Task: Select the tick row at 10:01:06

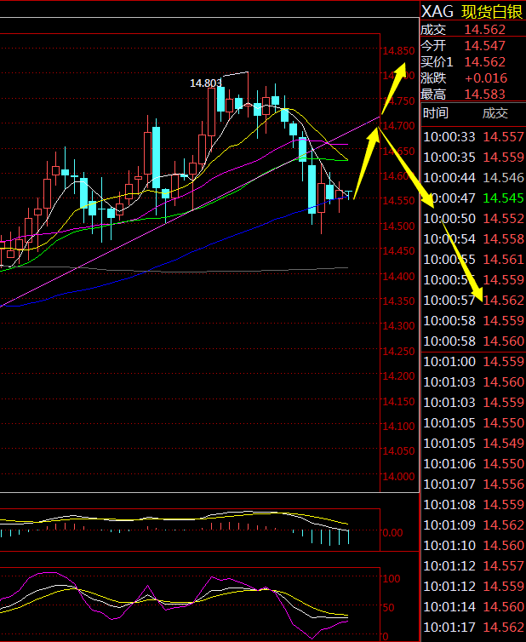Action: tap(473, 464)
